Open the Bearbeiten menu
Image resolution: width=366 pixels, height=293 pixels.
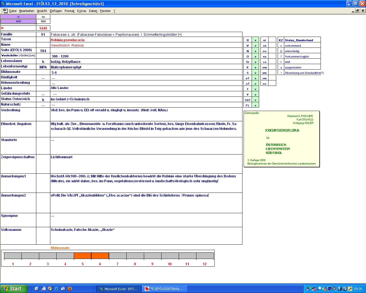[x=27, y=11]
